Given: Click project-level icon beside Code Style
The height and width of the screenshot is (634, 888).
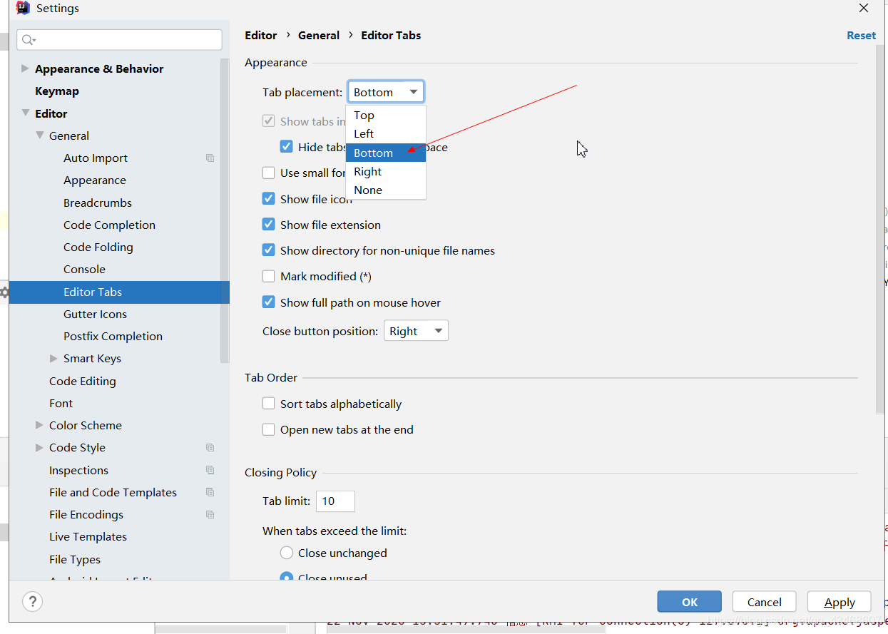Looking at the screenshot, I should 210,448.
